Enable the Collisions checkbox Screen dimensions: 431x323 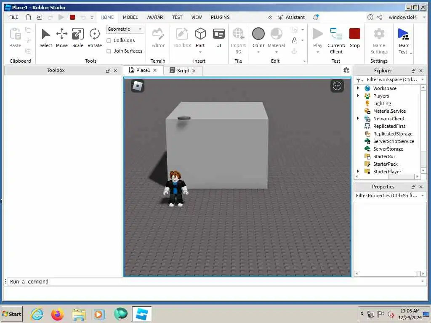(109, 41)
